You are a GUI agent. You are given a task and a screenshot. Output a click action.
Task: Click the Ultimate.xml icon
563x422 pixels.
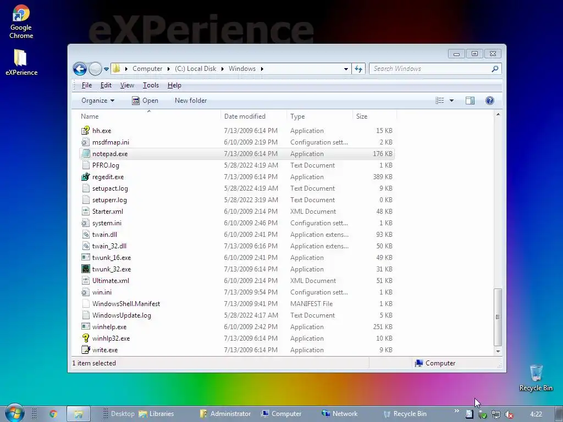[x=85, y=281]
